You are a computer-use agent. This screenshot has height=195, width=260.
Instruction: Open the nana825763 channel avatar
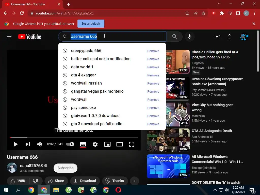(12, 168)
